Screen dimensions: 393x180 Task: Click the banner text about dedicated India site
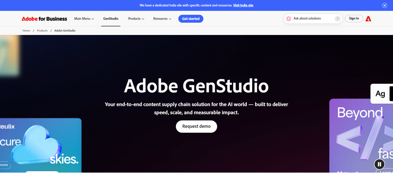[186, 5]
